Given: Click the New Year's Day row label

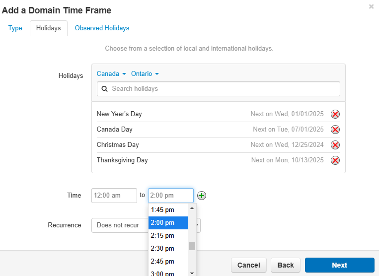Looking at the screenshot, I should coord(119,114).
